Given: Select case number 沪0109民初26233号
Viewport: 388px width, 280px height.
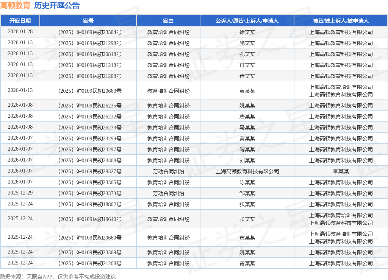Looking at the screenshot, I should click(x=90, y=128).
